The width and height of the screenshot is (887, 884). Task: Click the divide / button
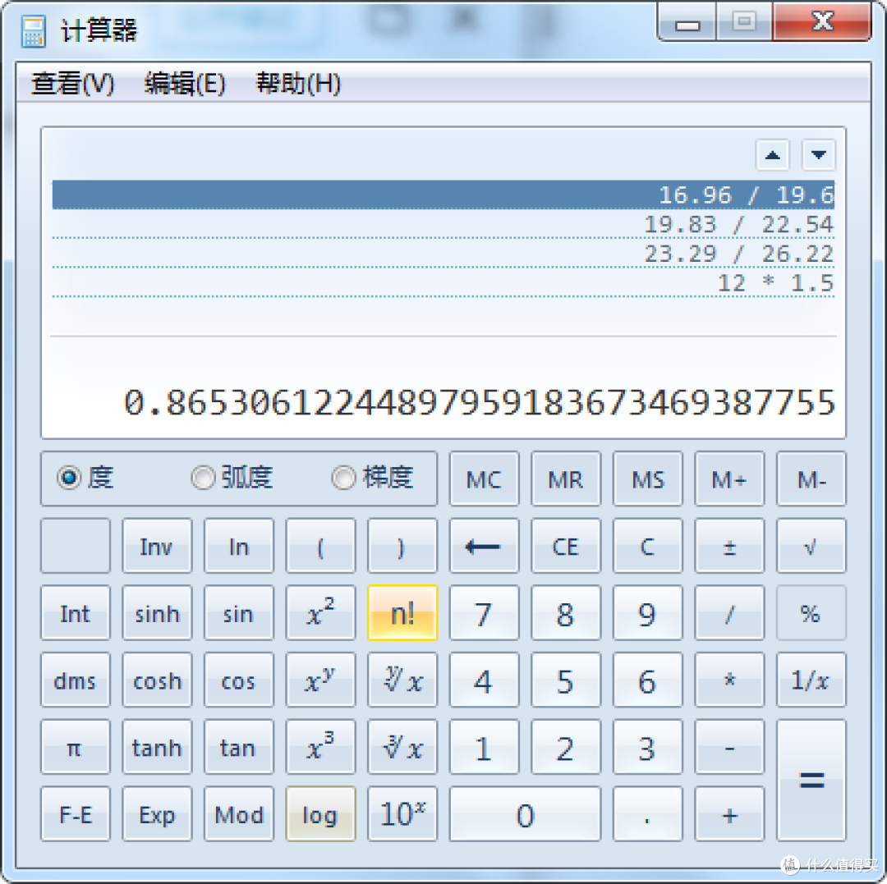729,612
